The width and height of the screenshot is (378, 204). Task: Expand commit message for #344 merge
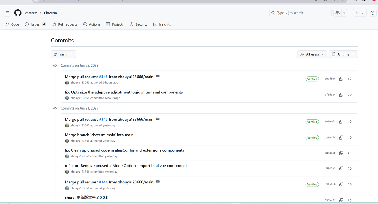[x=158, y=182]
